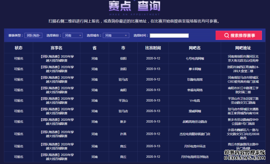Click the 月轩电竞师范学院店 net cafe name
The height and width of the screenshot is (164, 270).
click(x=195, y=157)
